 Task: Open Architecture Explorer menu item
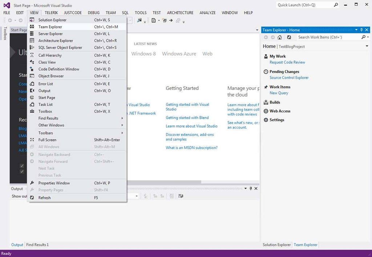coord(77,41)
